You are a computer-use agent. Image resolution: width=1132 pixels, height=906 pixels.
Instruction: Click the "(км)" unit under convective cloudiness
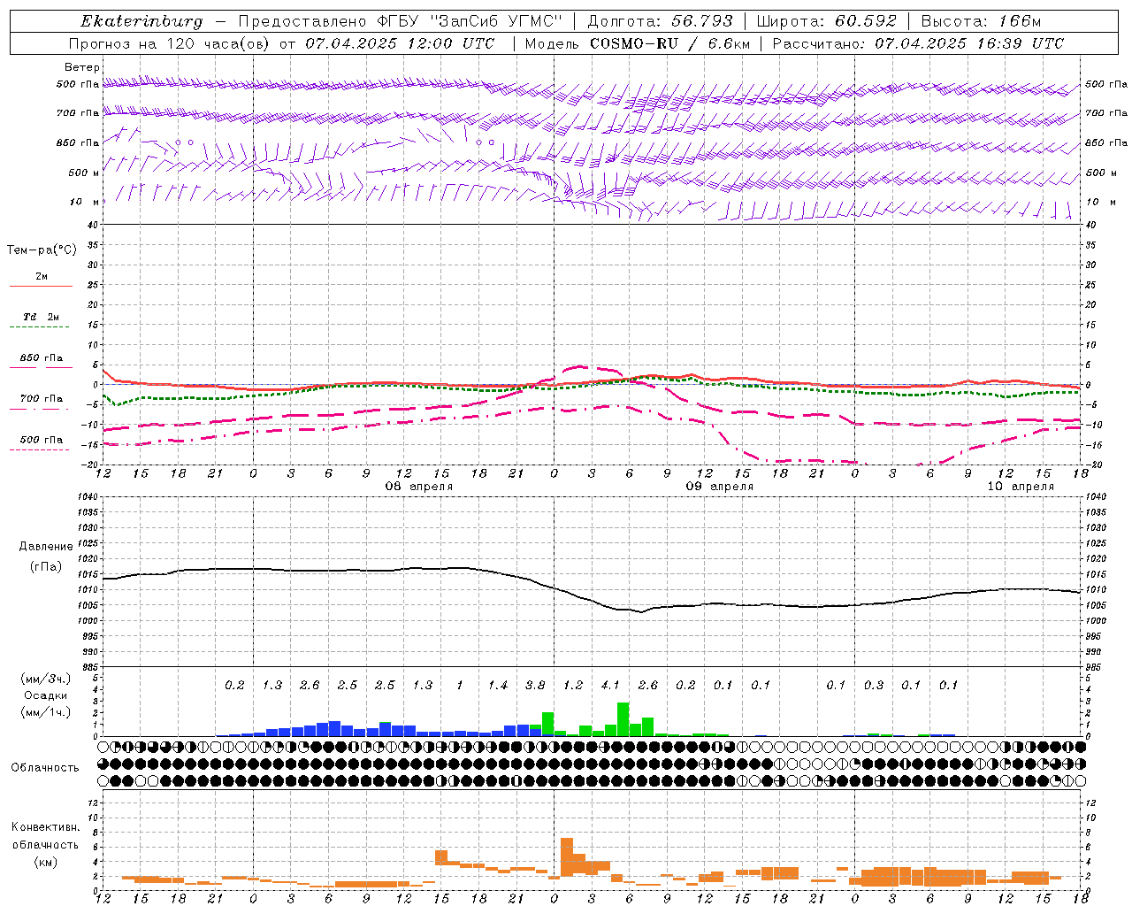click(46, 862)
